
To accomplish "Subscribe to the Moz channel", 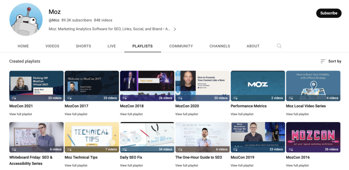I will [329, 13].
